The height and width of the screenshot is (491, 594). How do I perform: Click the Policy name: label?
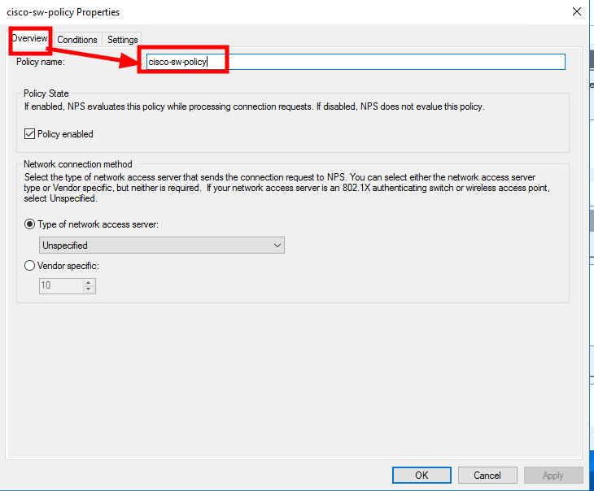[41, 62]
